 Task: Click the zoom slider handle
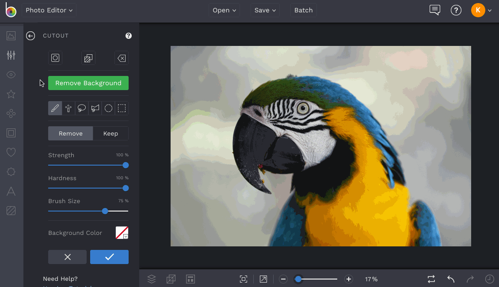click(x=298, y=279)
